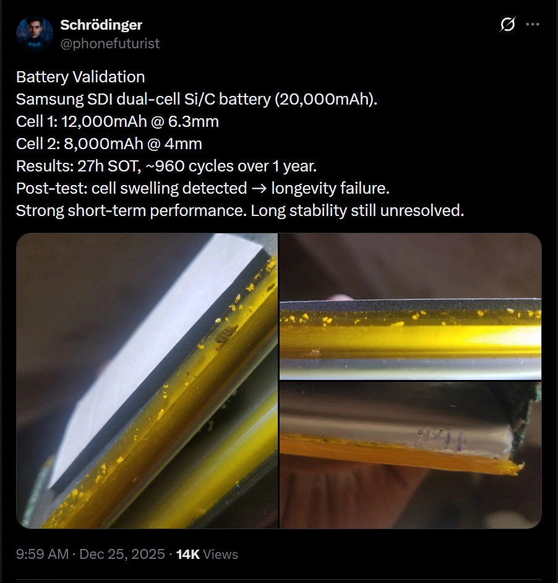
Task: Open the bottom-right swollen cell photo
Action: 410,455
